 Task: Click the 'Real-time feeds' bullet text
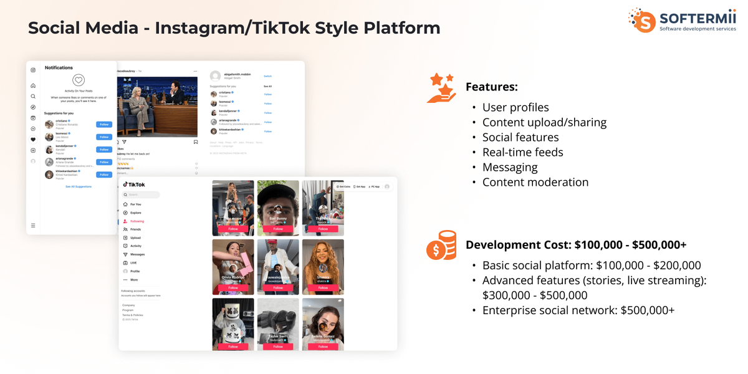click(x=523, y=152)
